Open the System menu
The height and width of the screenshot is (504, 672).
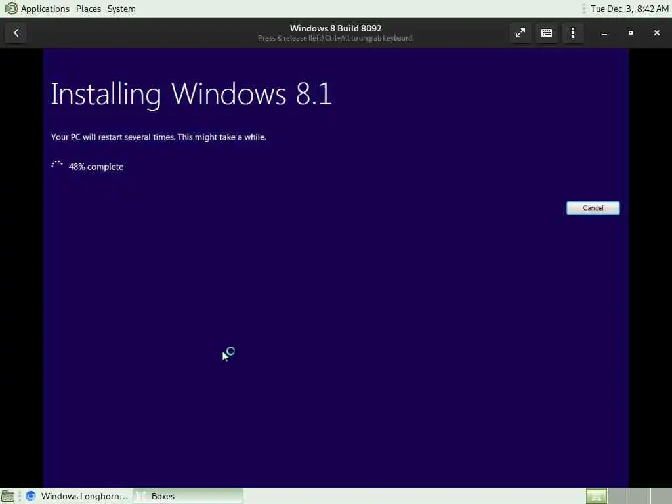click(x=121, y=9)
